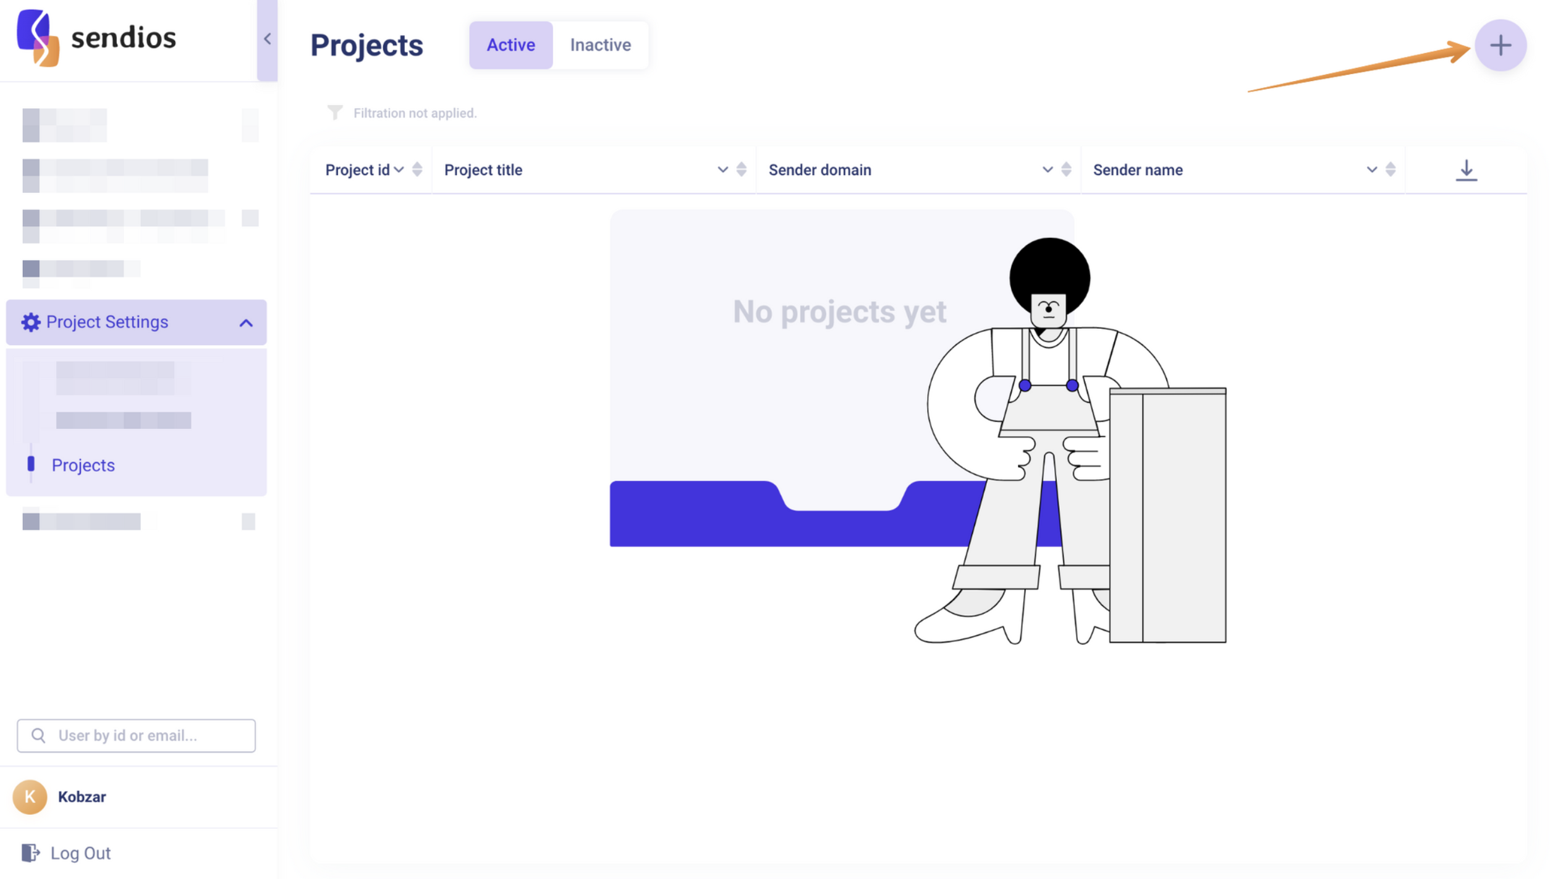Open Projects in the sidebar
1550x879 pixels.
(x=83, y=465)
